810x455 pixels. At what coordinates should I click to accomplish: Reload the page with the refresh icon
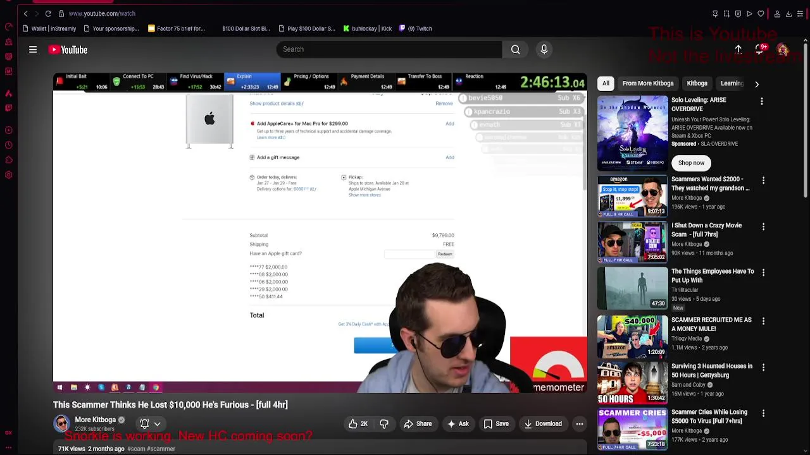48,13
